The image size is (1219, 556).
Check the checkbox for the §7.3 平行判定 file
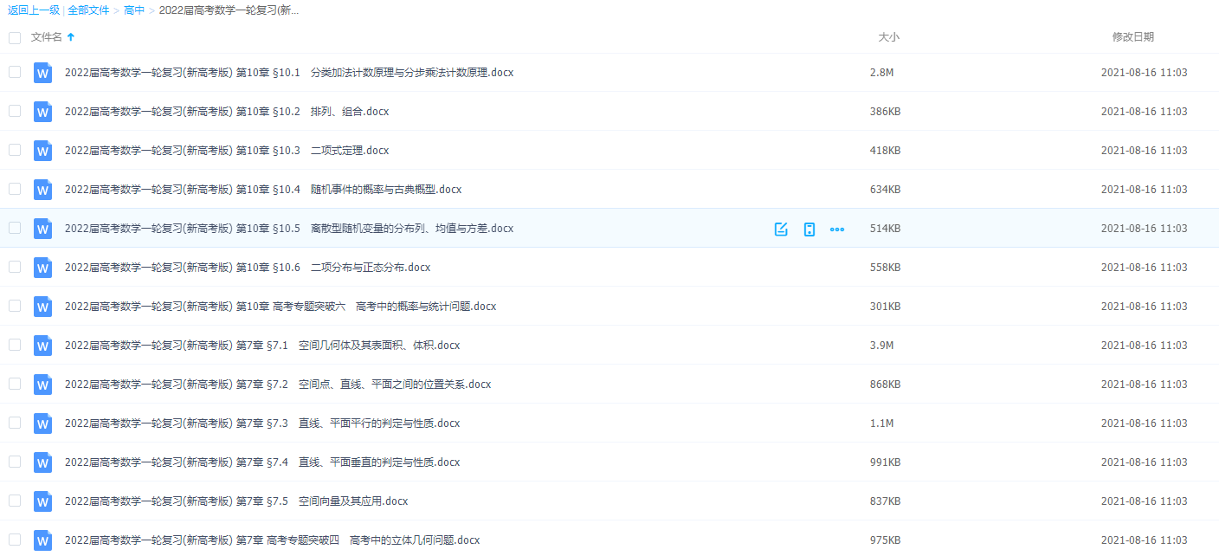click(x=14, y=423)
